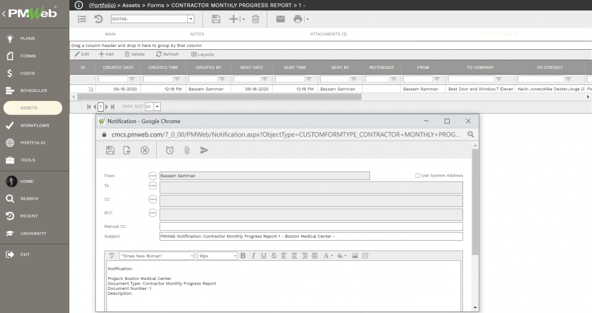Click save and exit icon in Notification window
The width and height of the screenshot is (592, 313).
click(x=127, y=150)
